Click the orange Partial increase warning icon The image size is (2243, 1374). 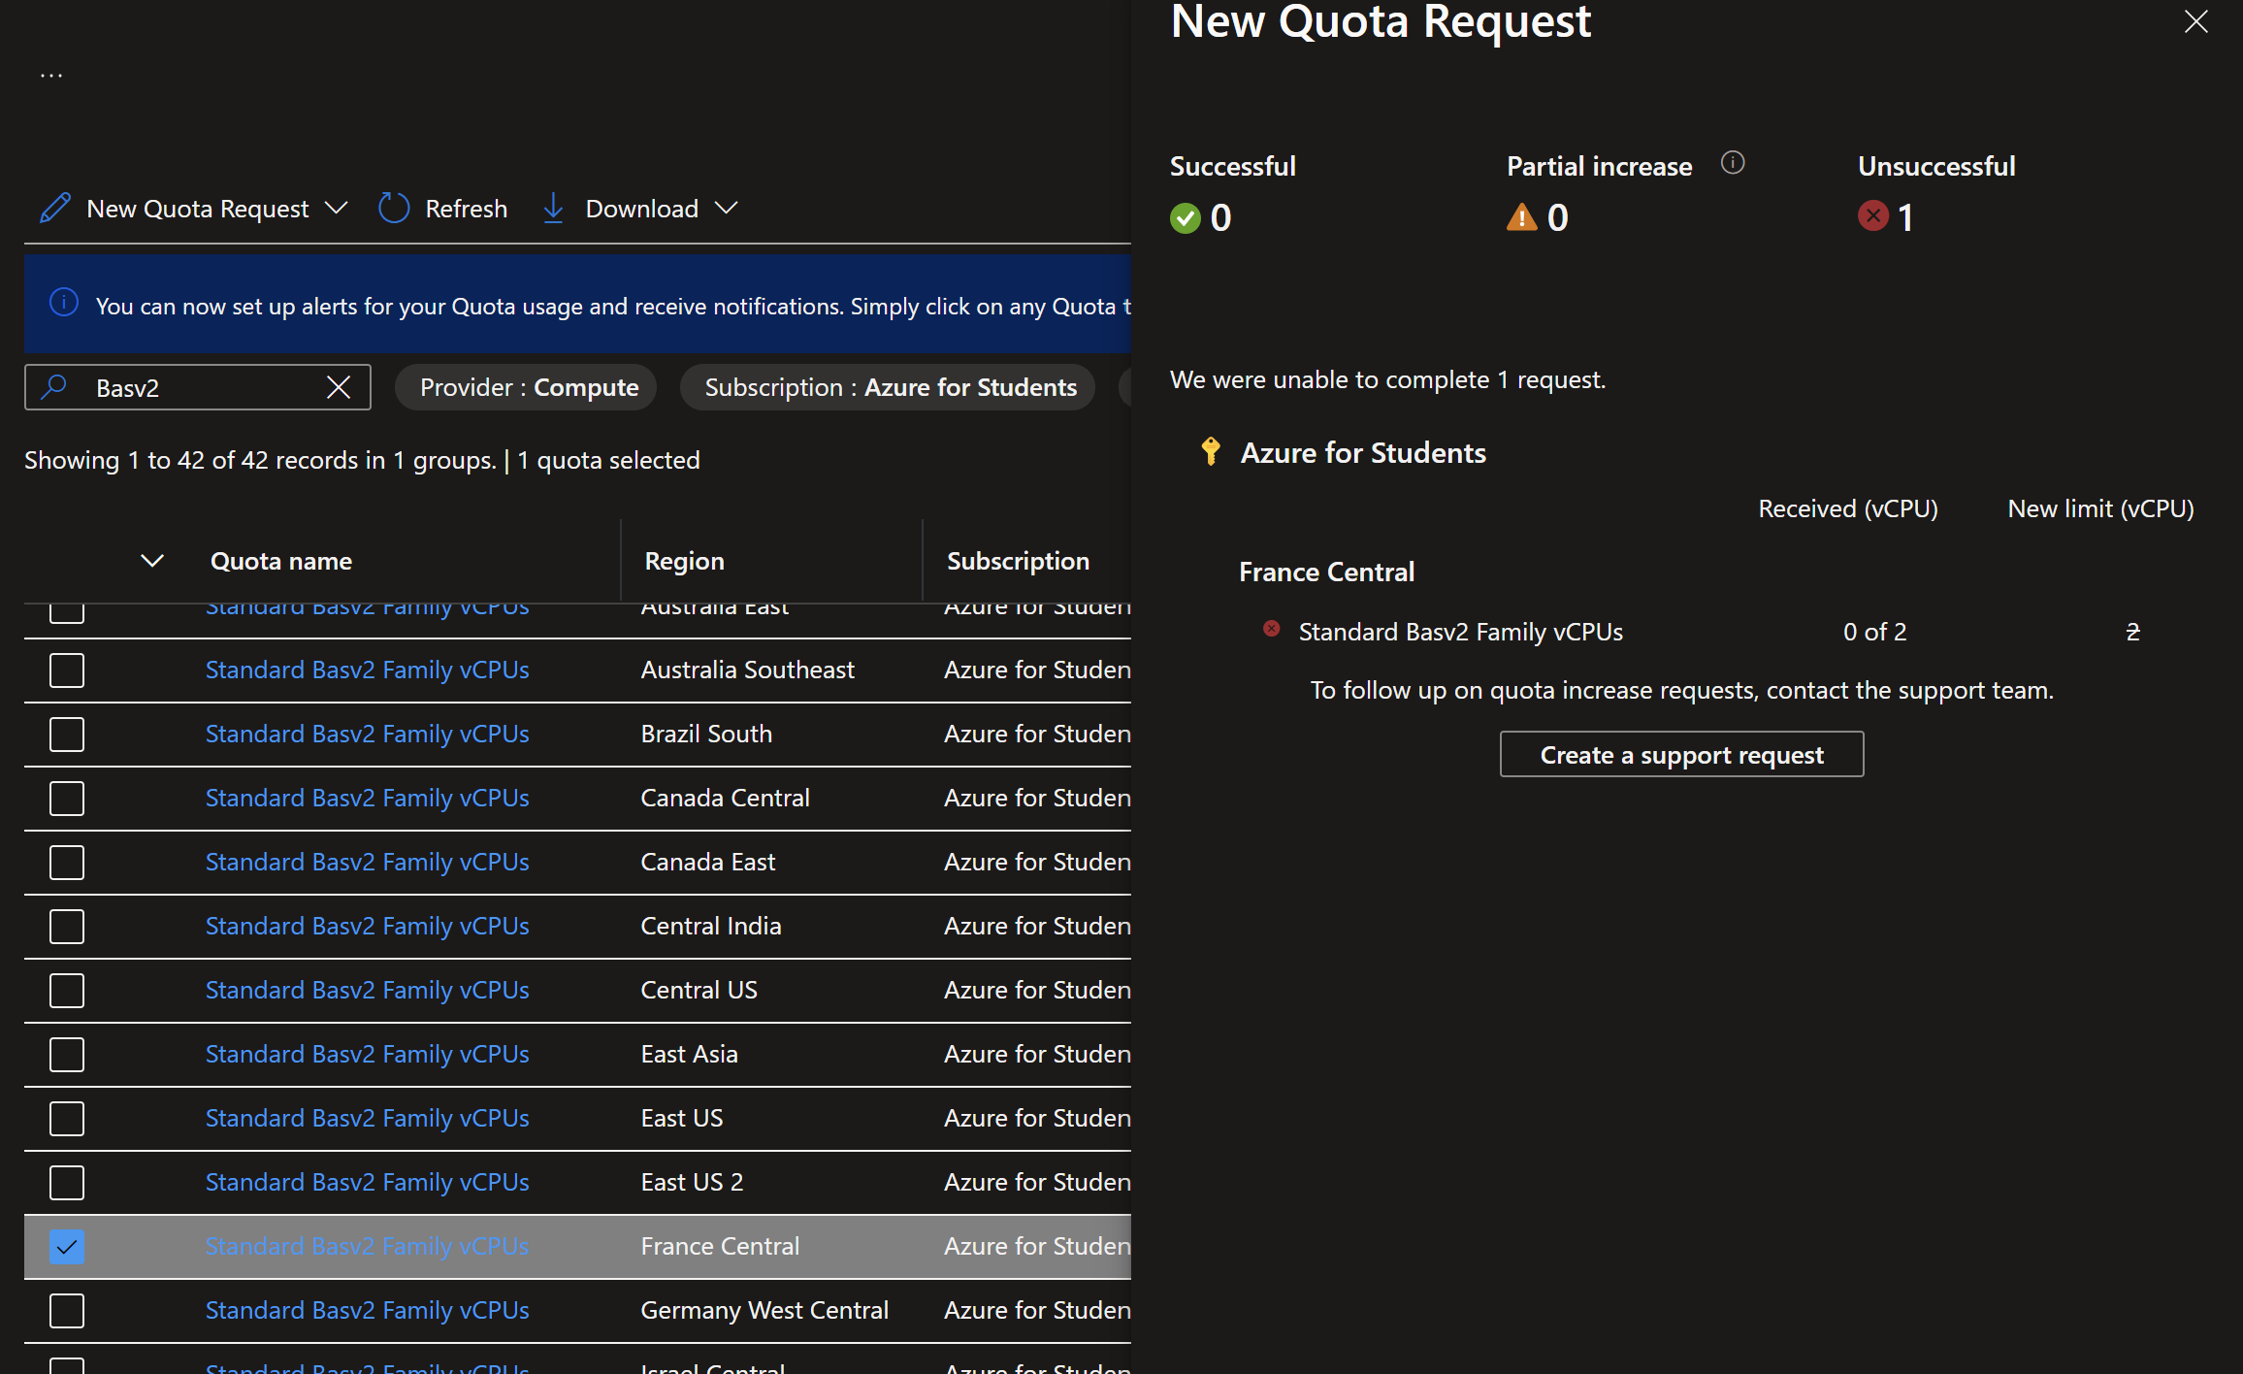click(x=1521, y=216)
